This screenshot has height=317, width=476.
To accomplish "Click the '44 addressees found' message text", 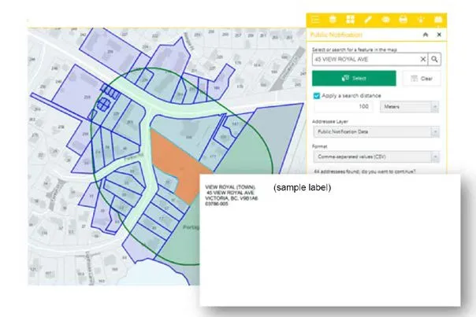I will (365, 171).
